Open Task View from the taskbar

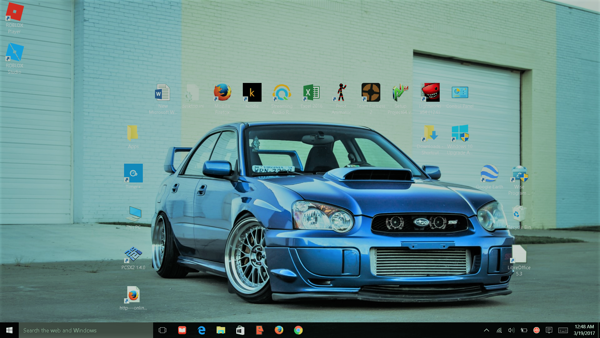[162, 330]
